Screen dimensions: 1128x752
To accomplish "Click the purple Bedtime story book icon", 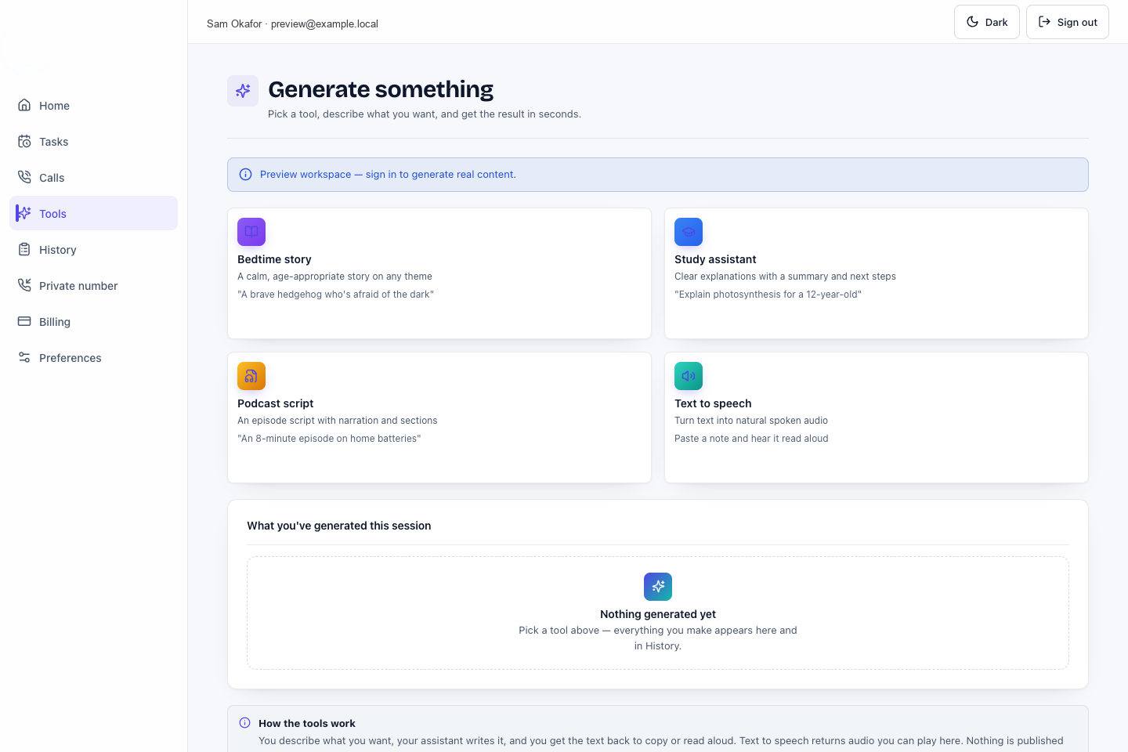I will tap(251, 232).
